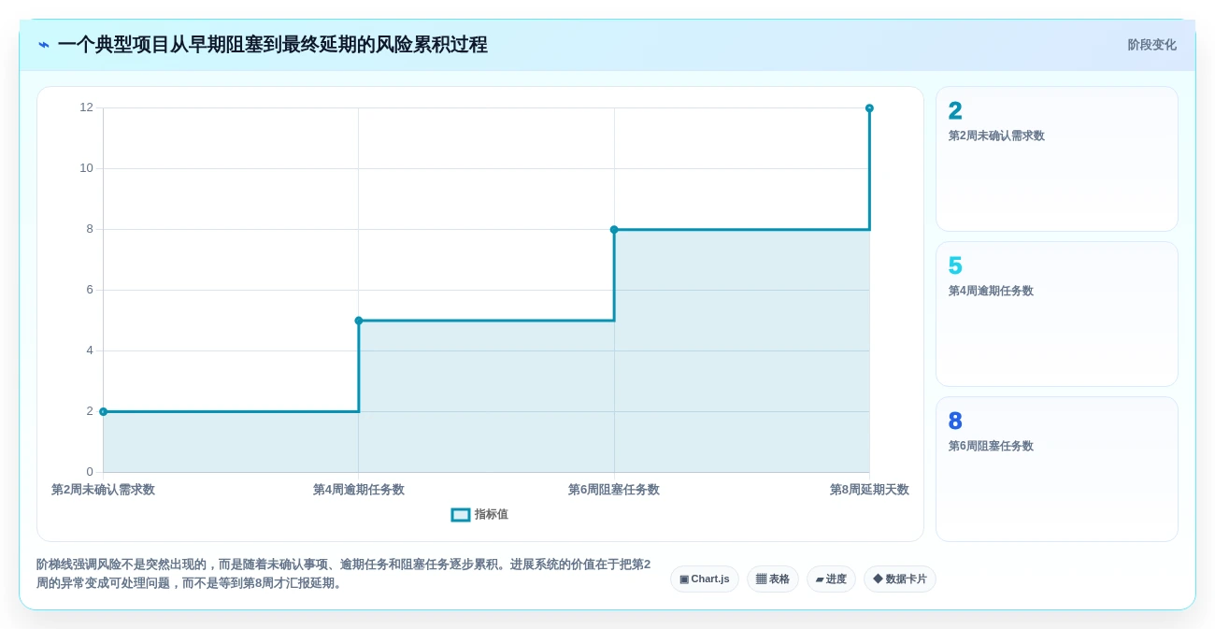Click the data point at value 8
The image size is (1215, 629).
coord(614,230)
